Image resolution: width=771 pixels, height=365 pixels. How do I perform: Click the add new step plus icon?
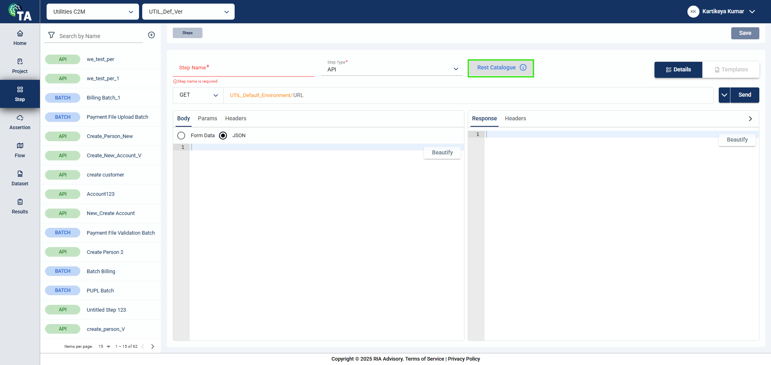(151, 35)
